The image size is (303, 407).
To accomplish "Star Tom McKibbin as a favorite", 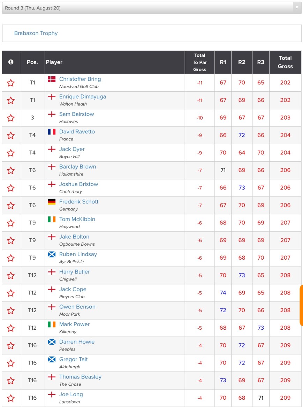I will [x=11, y=223].
